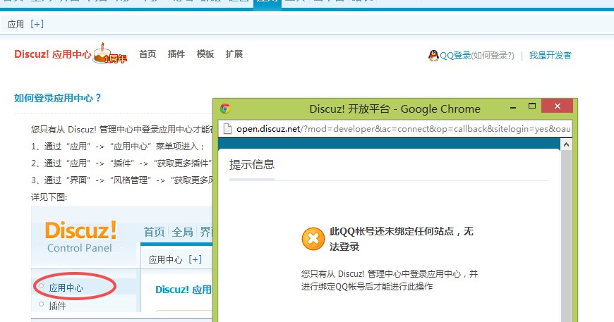Click the 提示信息 heading in popup
This screenshot has height=322, width=614.
(x=252, y=164)
